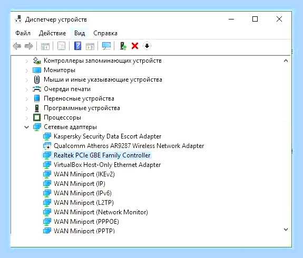Minimize the Диспетчер устройств window
Image resolution: width=303 pixels, height=258 pixels.
[231, 19]
